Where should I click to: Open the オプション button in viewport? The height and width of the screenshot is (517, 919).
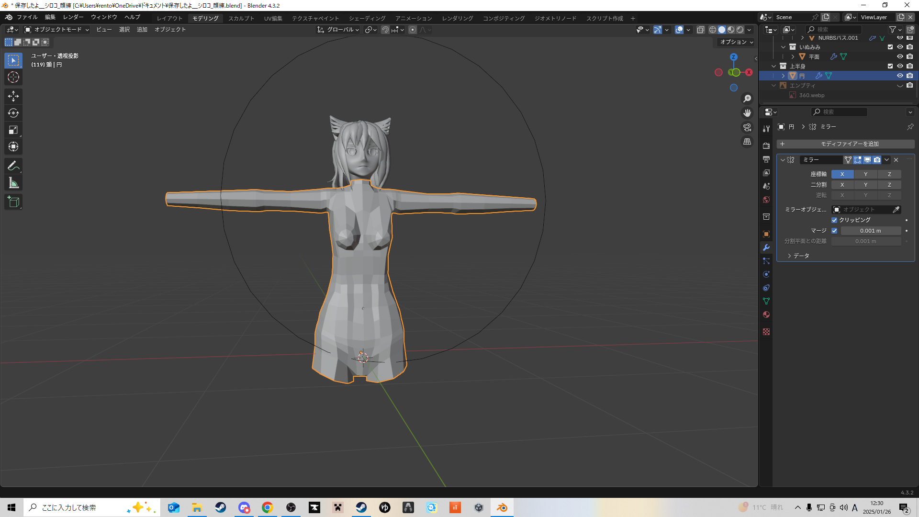click(x=736, y=42)
